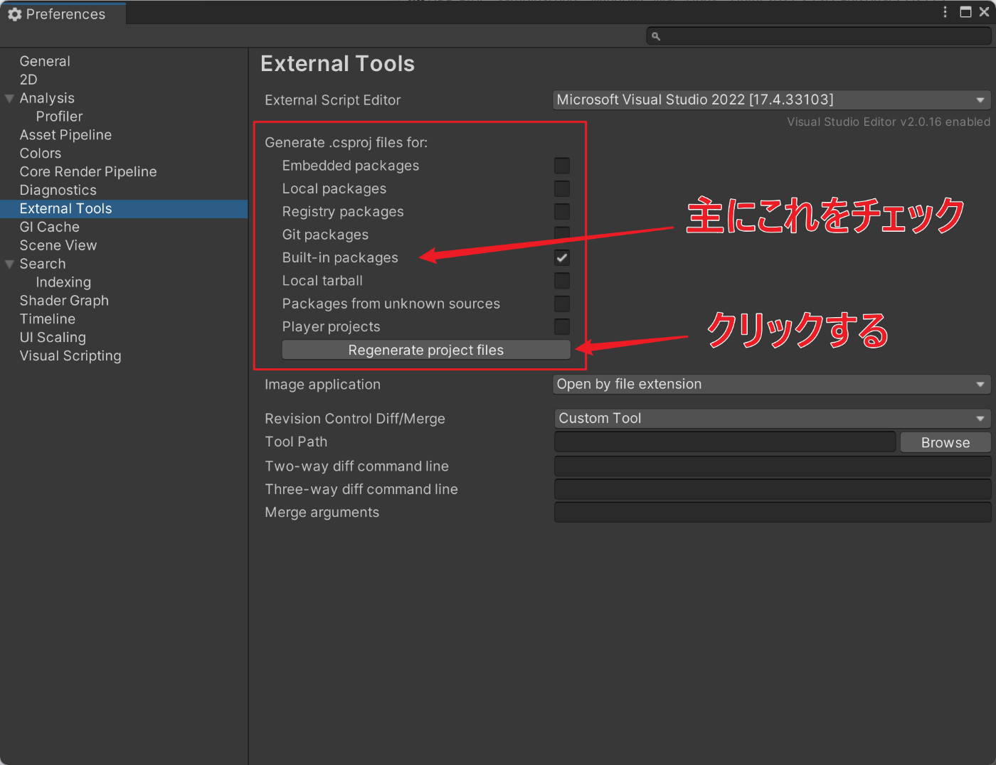This screenshot has width=996, height=765.
Task: Open Shader Graph preferences
Action: tap(64, 301)
